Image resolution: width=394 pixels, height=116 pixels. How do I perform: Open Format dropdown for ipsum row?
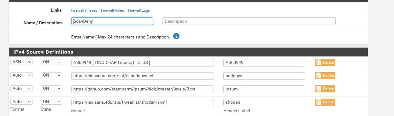pyautogui.click(x=21, y=89)
